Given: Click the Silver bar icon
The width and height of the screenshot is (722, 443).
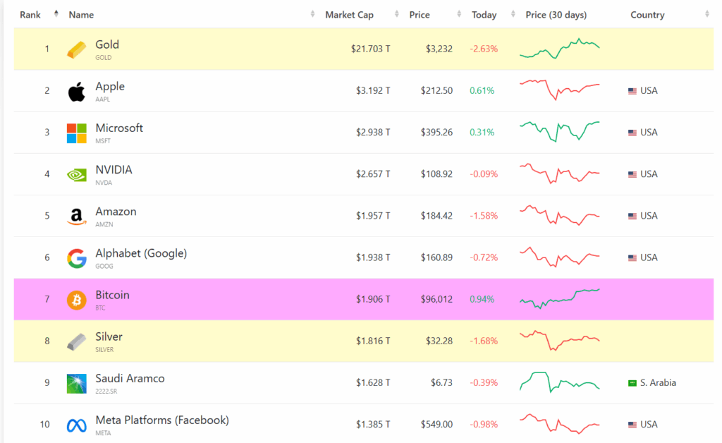Looking at the screenshot, I should pos(76,341).
